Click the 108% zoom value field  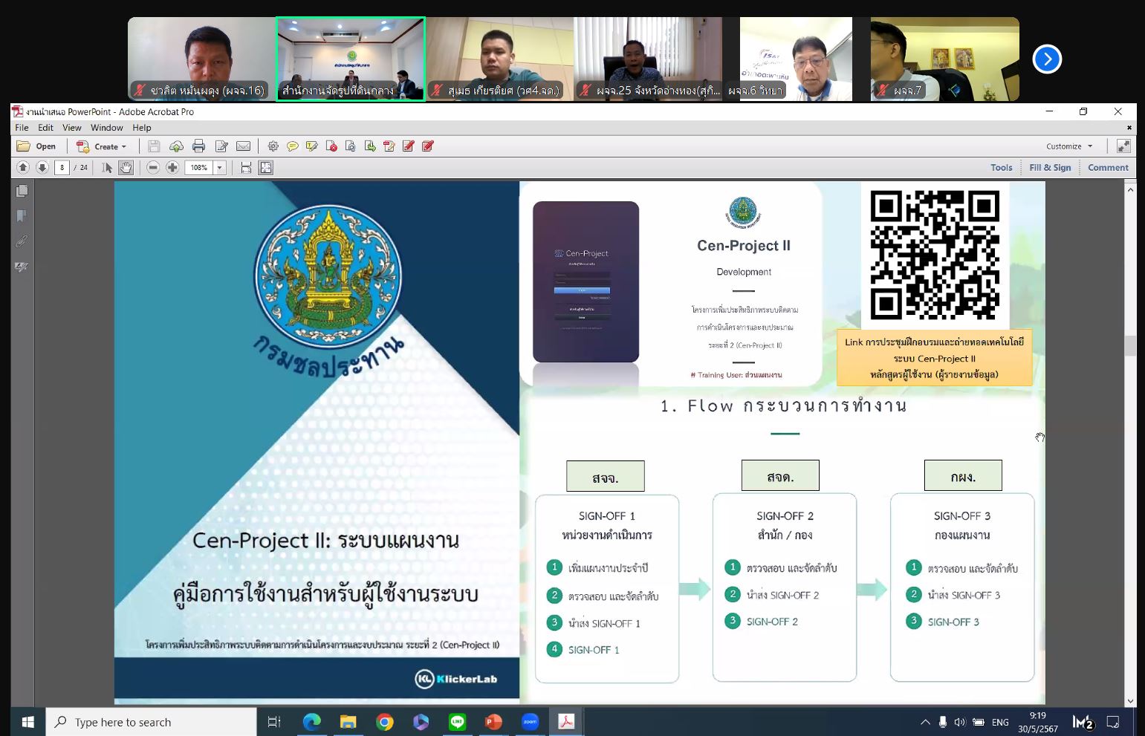coord(199,168)
